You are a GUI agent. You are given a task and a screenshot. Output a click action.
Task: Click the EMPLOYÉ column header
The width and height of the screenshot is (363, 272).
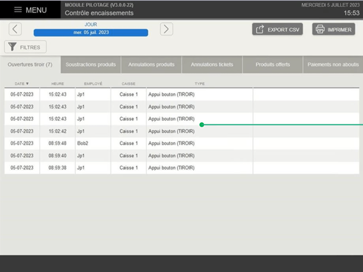click(x=93, y=84)
